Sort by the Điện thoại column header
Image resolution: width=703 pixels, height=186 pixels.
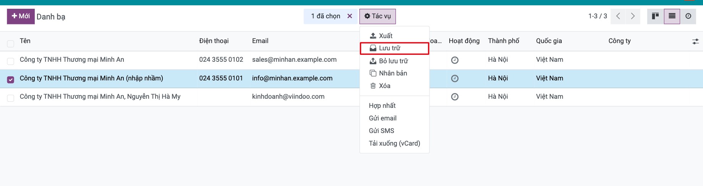(214, 41)
